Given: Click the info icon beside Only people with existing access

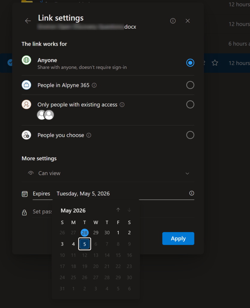Looking at the screenshot, I should tap(122, 104).
